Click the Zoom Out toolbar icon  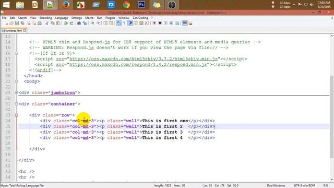click(x=98, y=23)
